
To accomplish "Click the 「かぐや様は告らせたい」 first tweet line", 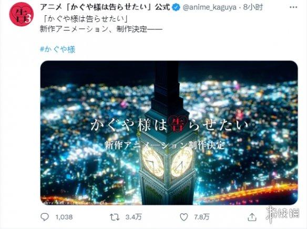I will [86, 19].
